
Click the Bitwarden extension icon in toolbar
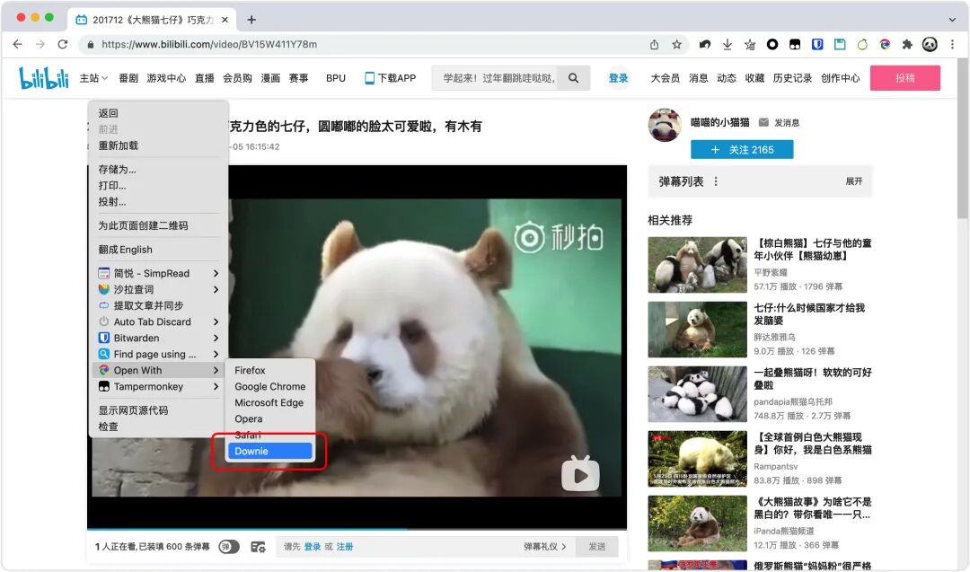[x=817, y=45]
